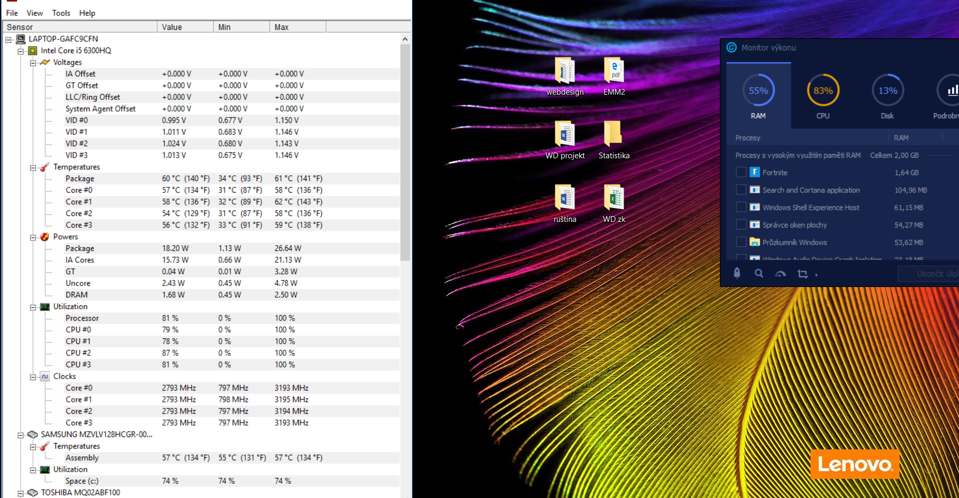Screen dimensions: 959x498
Task: Tick the Search and Cortana application checkbox
Action: pos(741,190)
